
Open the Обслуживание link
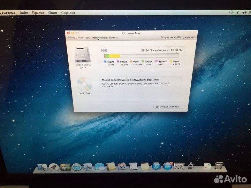click(x=186, y=37)
